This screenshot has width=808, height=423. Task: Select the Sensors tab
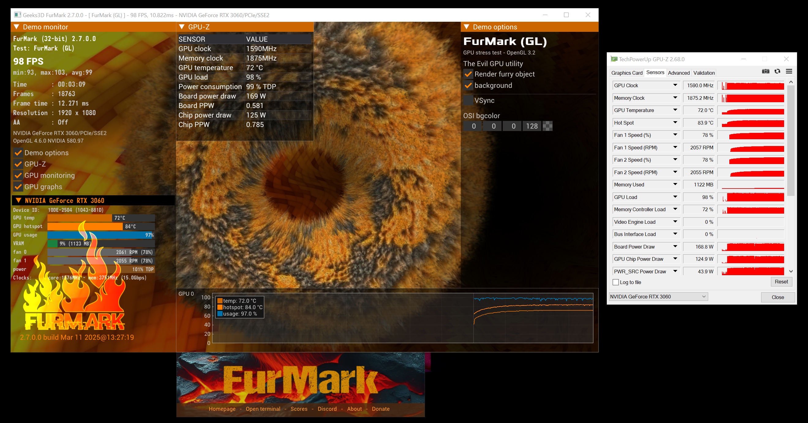pyautogui.click(x=655, y=73)
